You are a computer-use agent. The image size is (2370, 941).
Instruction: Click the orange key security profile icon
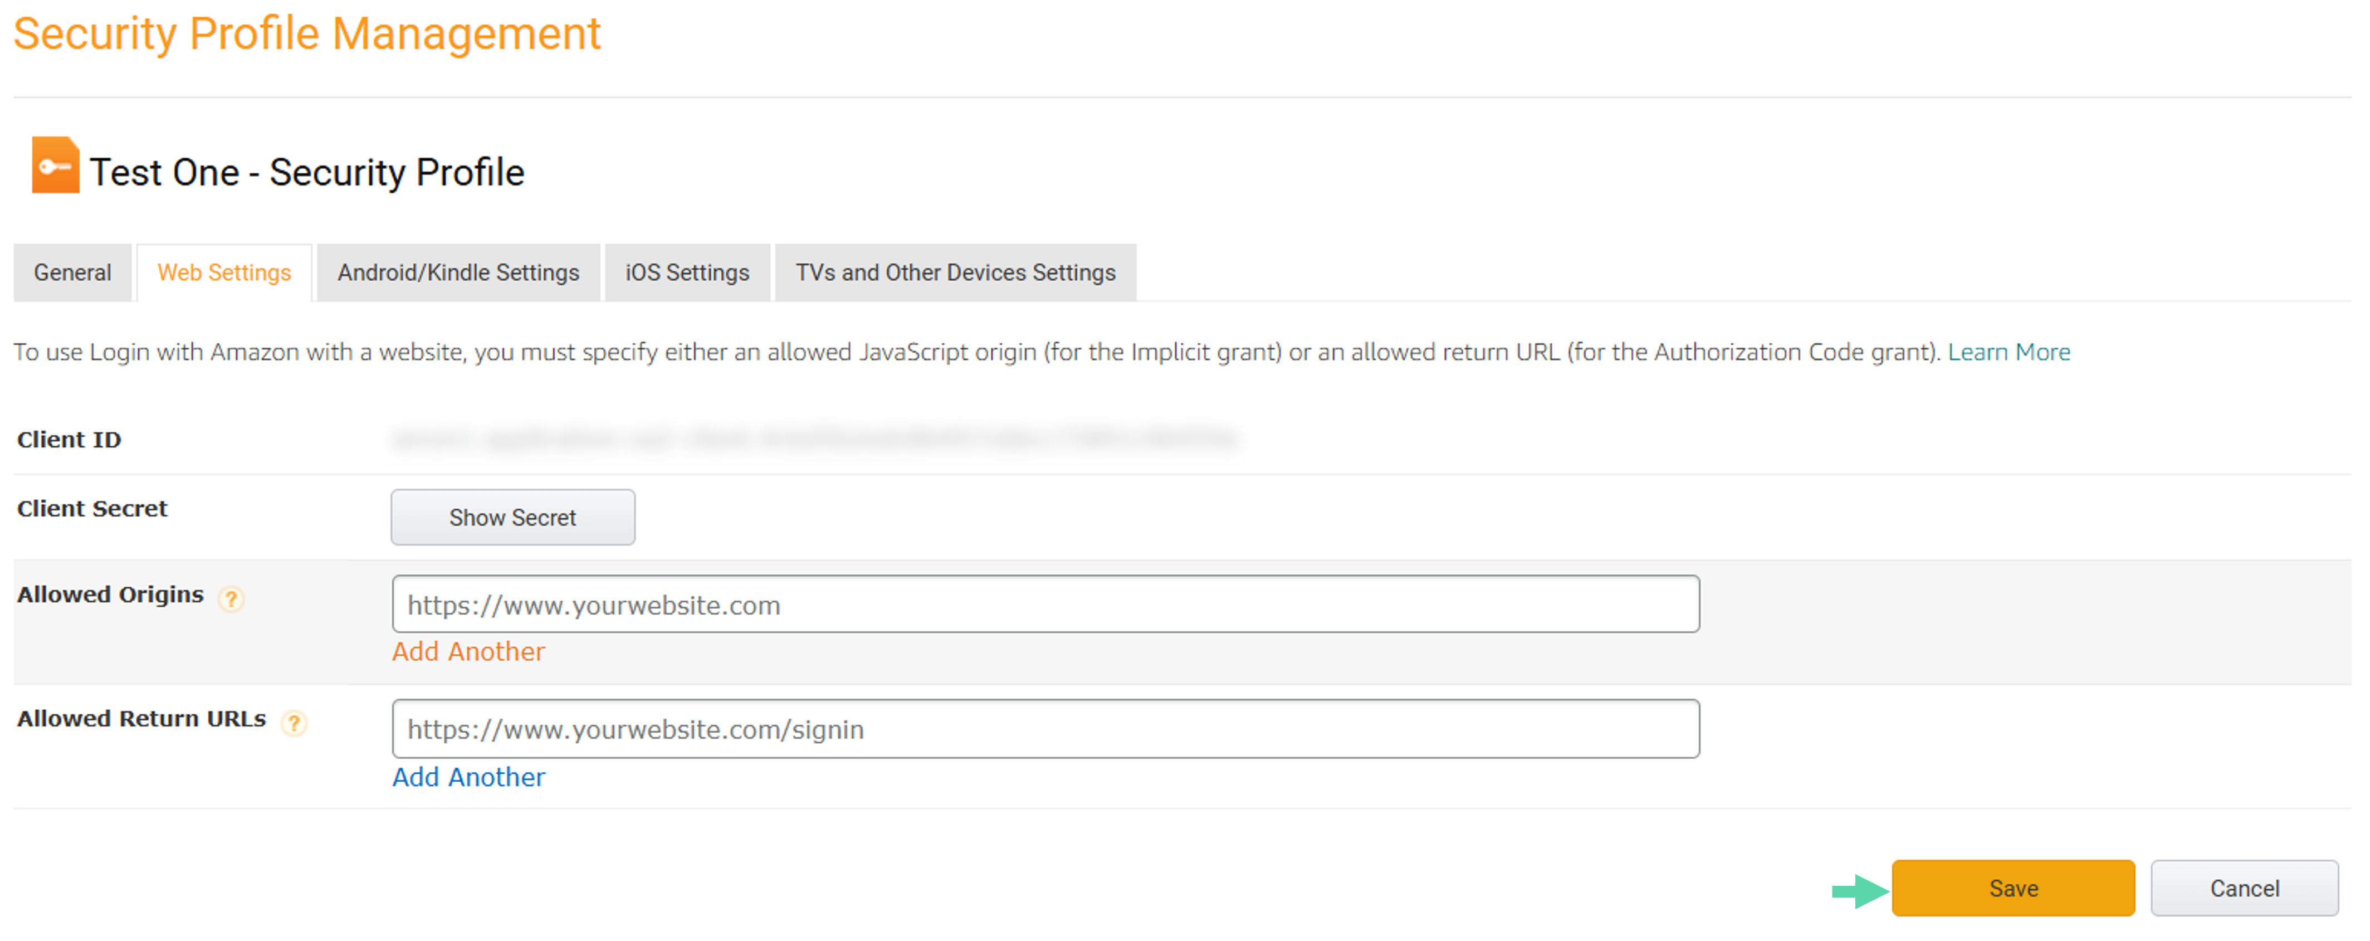pos(55,165)
